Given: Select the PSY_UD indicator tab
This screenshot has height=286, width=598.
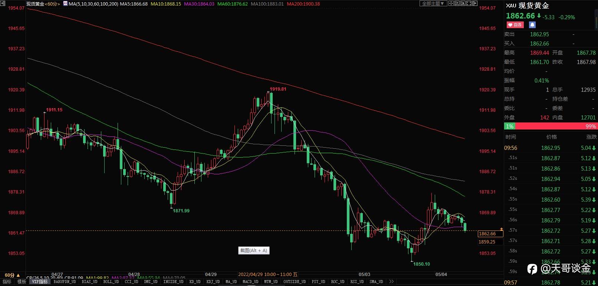Looking at the screenshot, I should (x=318, y=282).
